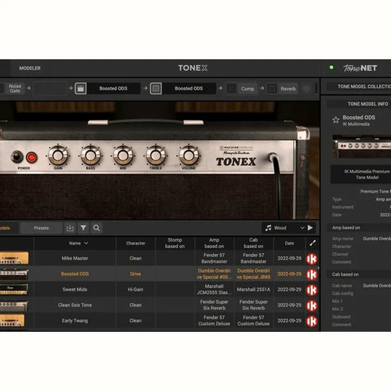Expand the list with the diagonal arrow icon
391x391 pixels.
[x=313, y=243]
